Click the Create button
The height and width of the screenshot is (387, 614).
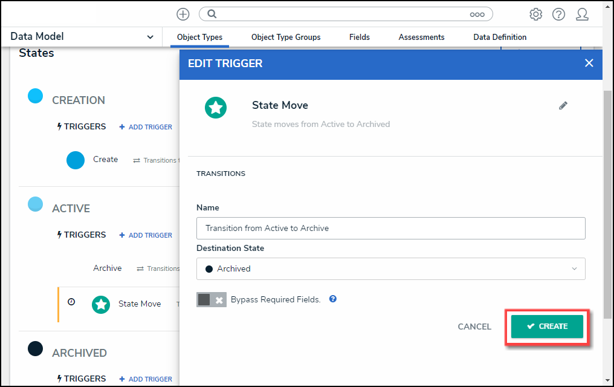coord(547,327)
